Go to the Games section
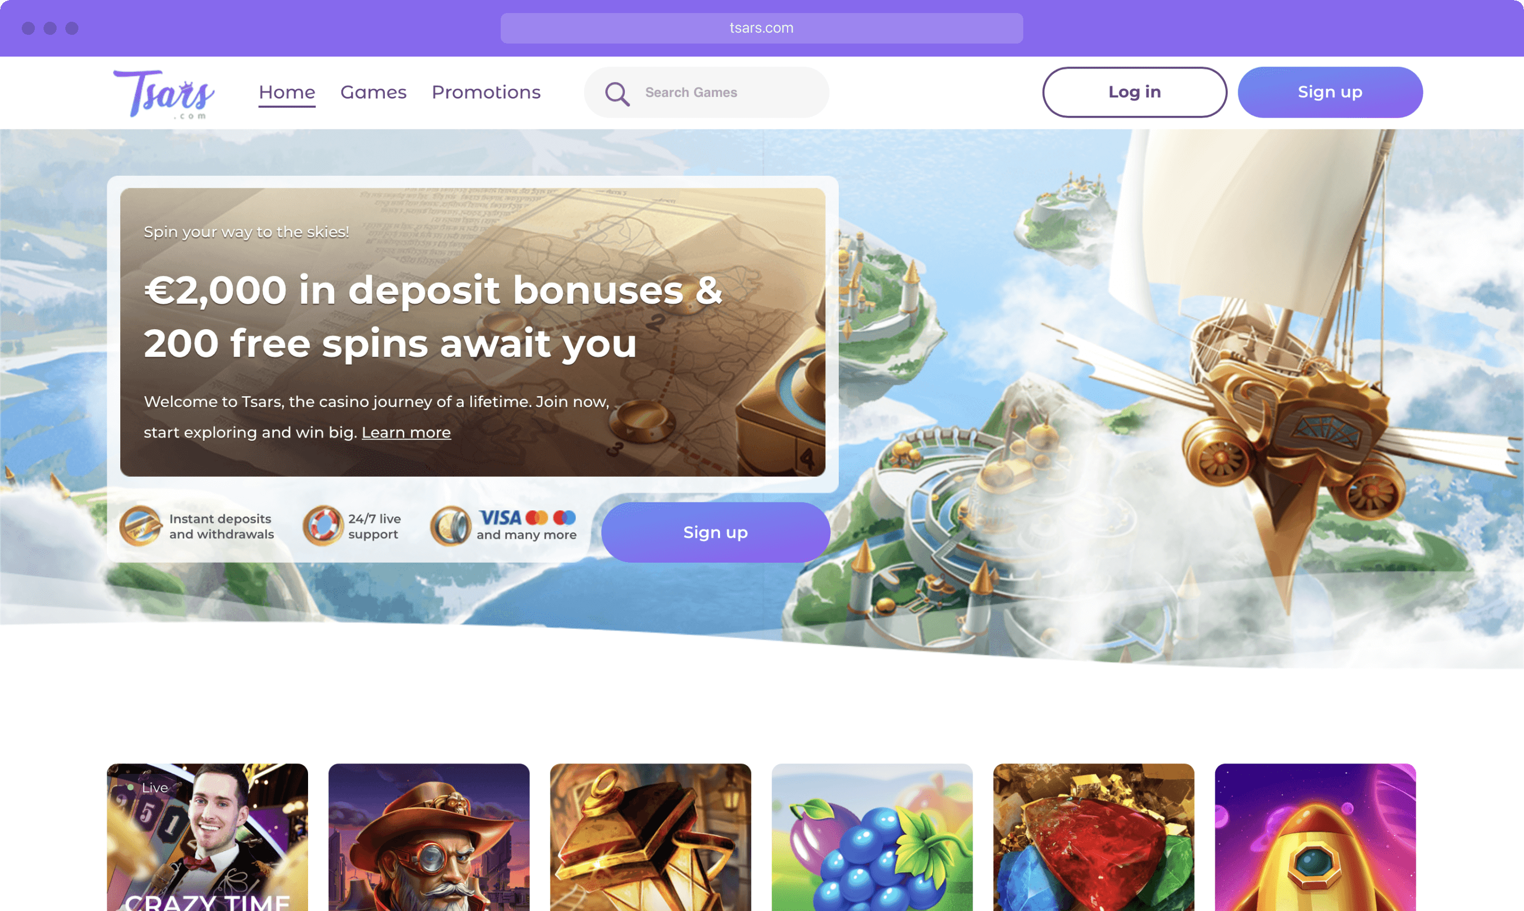This screenshot has width=1524, height=911. (x=373, y=92)
